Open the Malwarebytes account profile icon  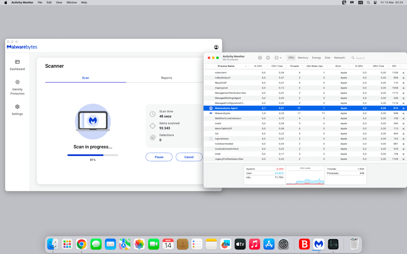pos(216,47)
